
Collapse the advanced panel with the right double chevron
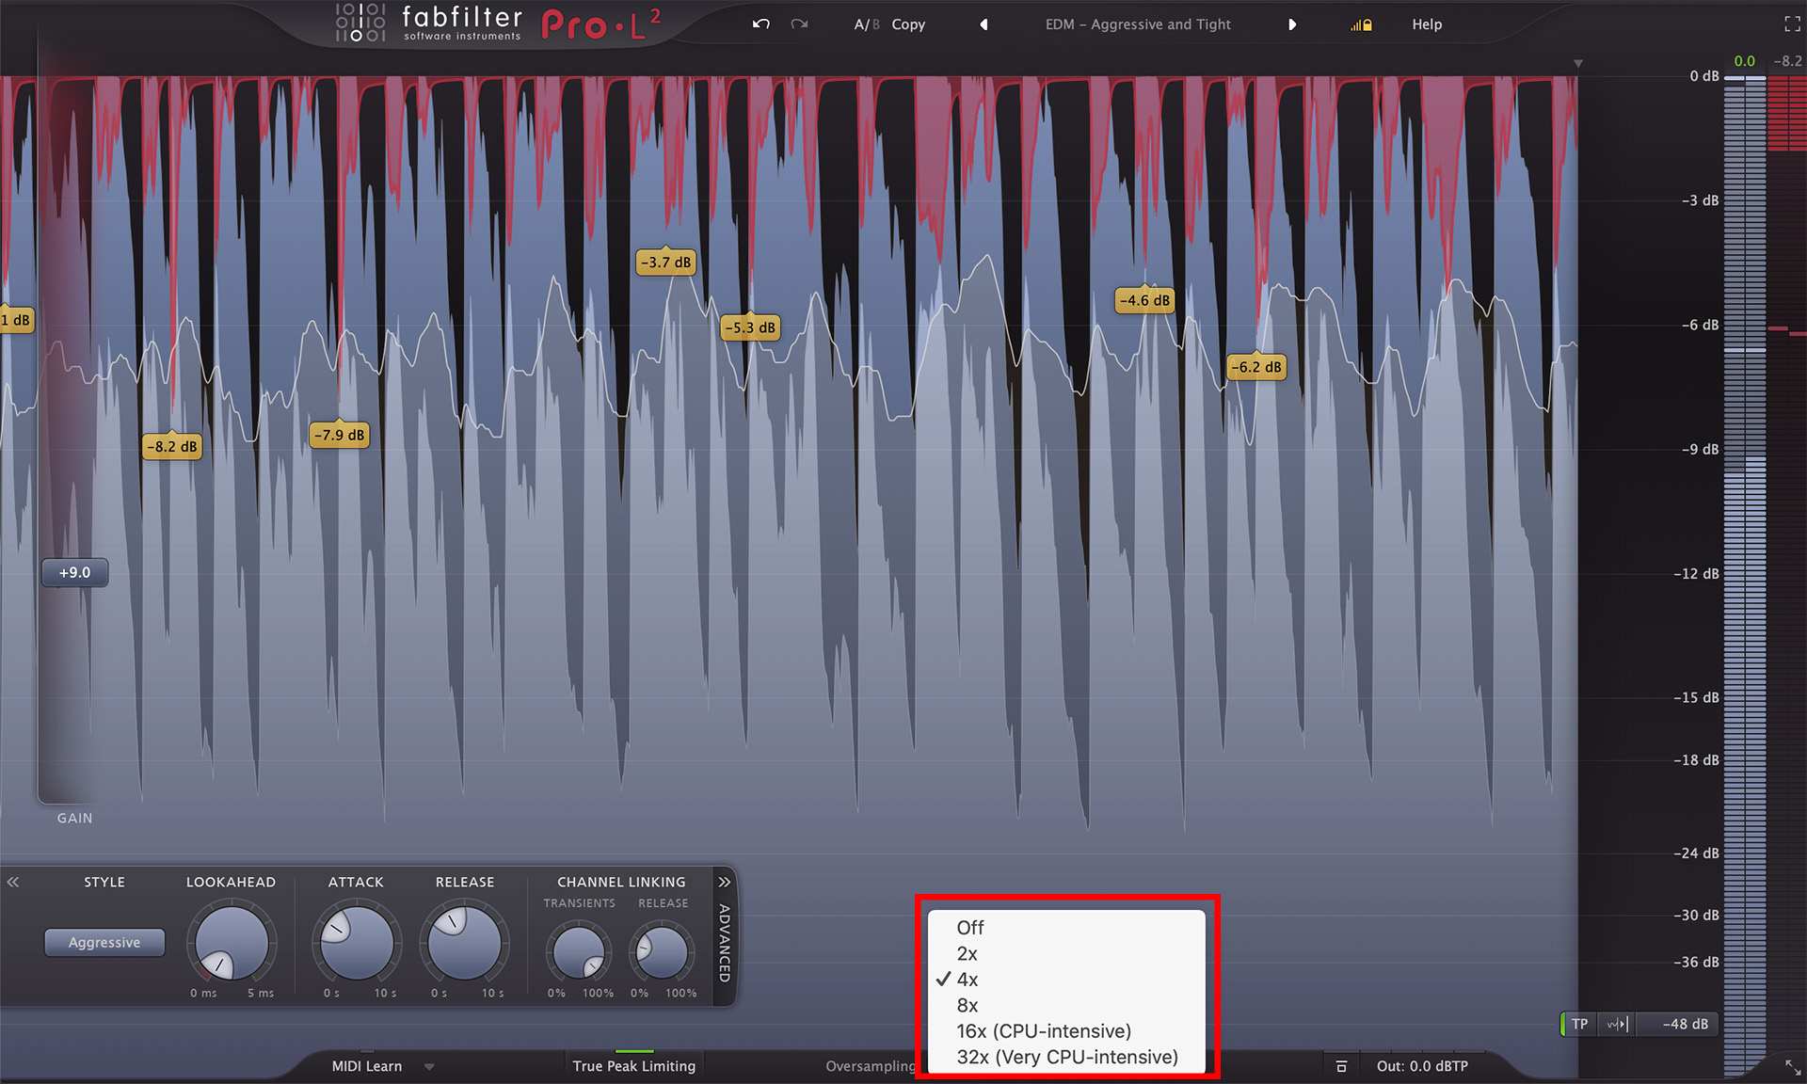(724, 882)
